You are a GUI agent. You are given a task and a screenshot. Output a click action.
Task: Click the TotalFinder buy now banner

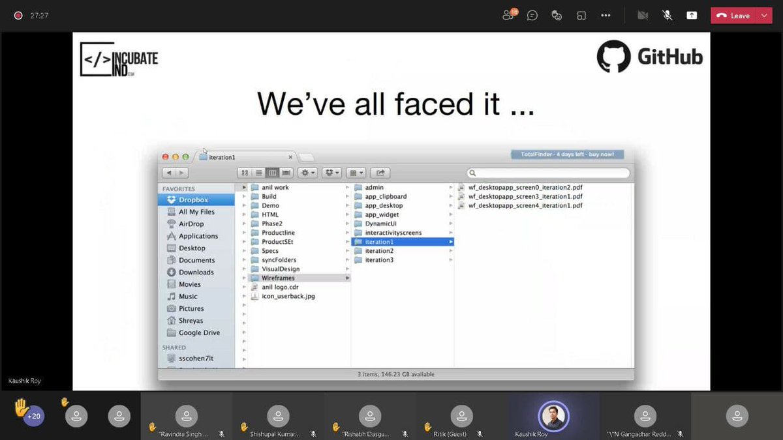[x=567, y=154]
